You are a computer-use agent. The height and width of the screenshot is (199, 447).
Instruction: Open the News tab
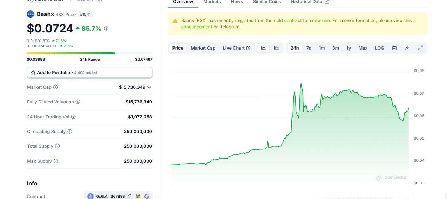(x=237, y=2)
